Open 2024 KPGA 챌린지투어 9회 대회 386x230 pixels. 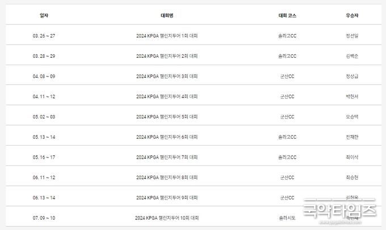[167, 198]
